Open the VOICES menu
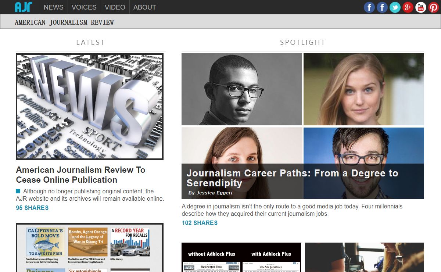Screen dimensions: 441x272 pos(84,7)
